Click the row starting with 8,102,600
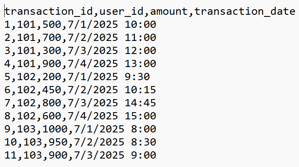The height and width of the screenshot is (167, 299). pos(80,116)
